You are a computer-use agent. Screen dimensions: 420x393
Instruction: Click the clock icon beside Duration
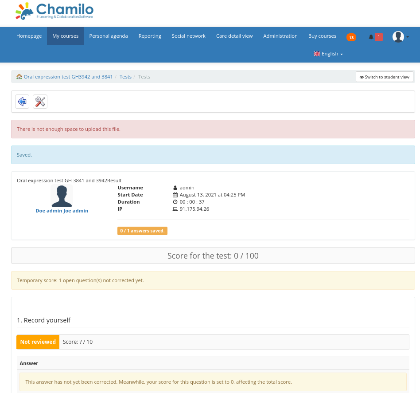[x=175, y=201]
